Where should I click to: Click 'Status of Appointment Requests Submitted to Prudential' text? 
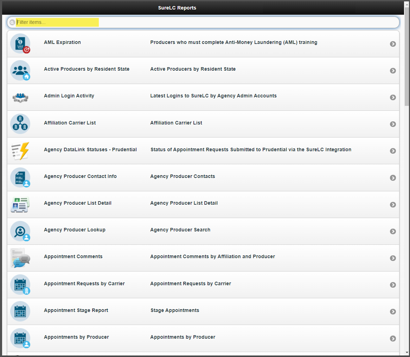tap(251, 149)
